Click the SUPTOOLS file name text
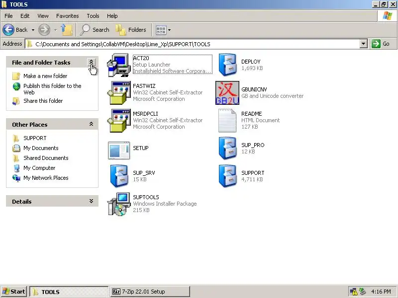Viewport: 398px width, 298px height. pyautogui.click(x=146, y=197)
